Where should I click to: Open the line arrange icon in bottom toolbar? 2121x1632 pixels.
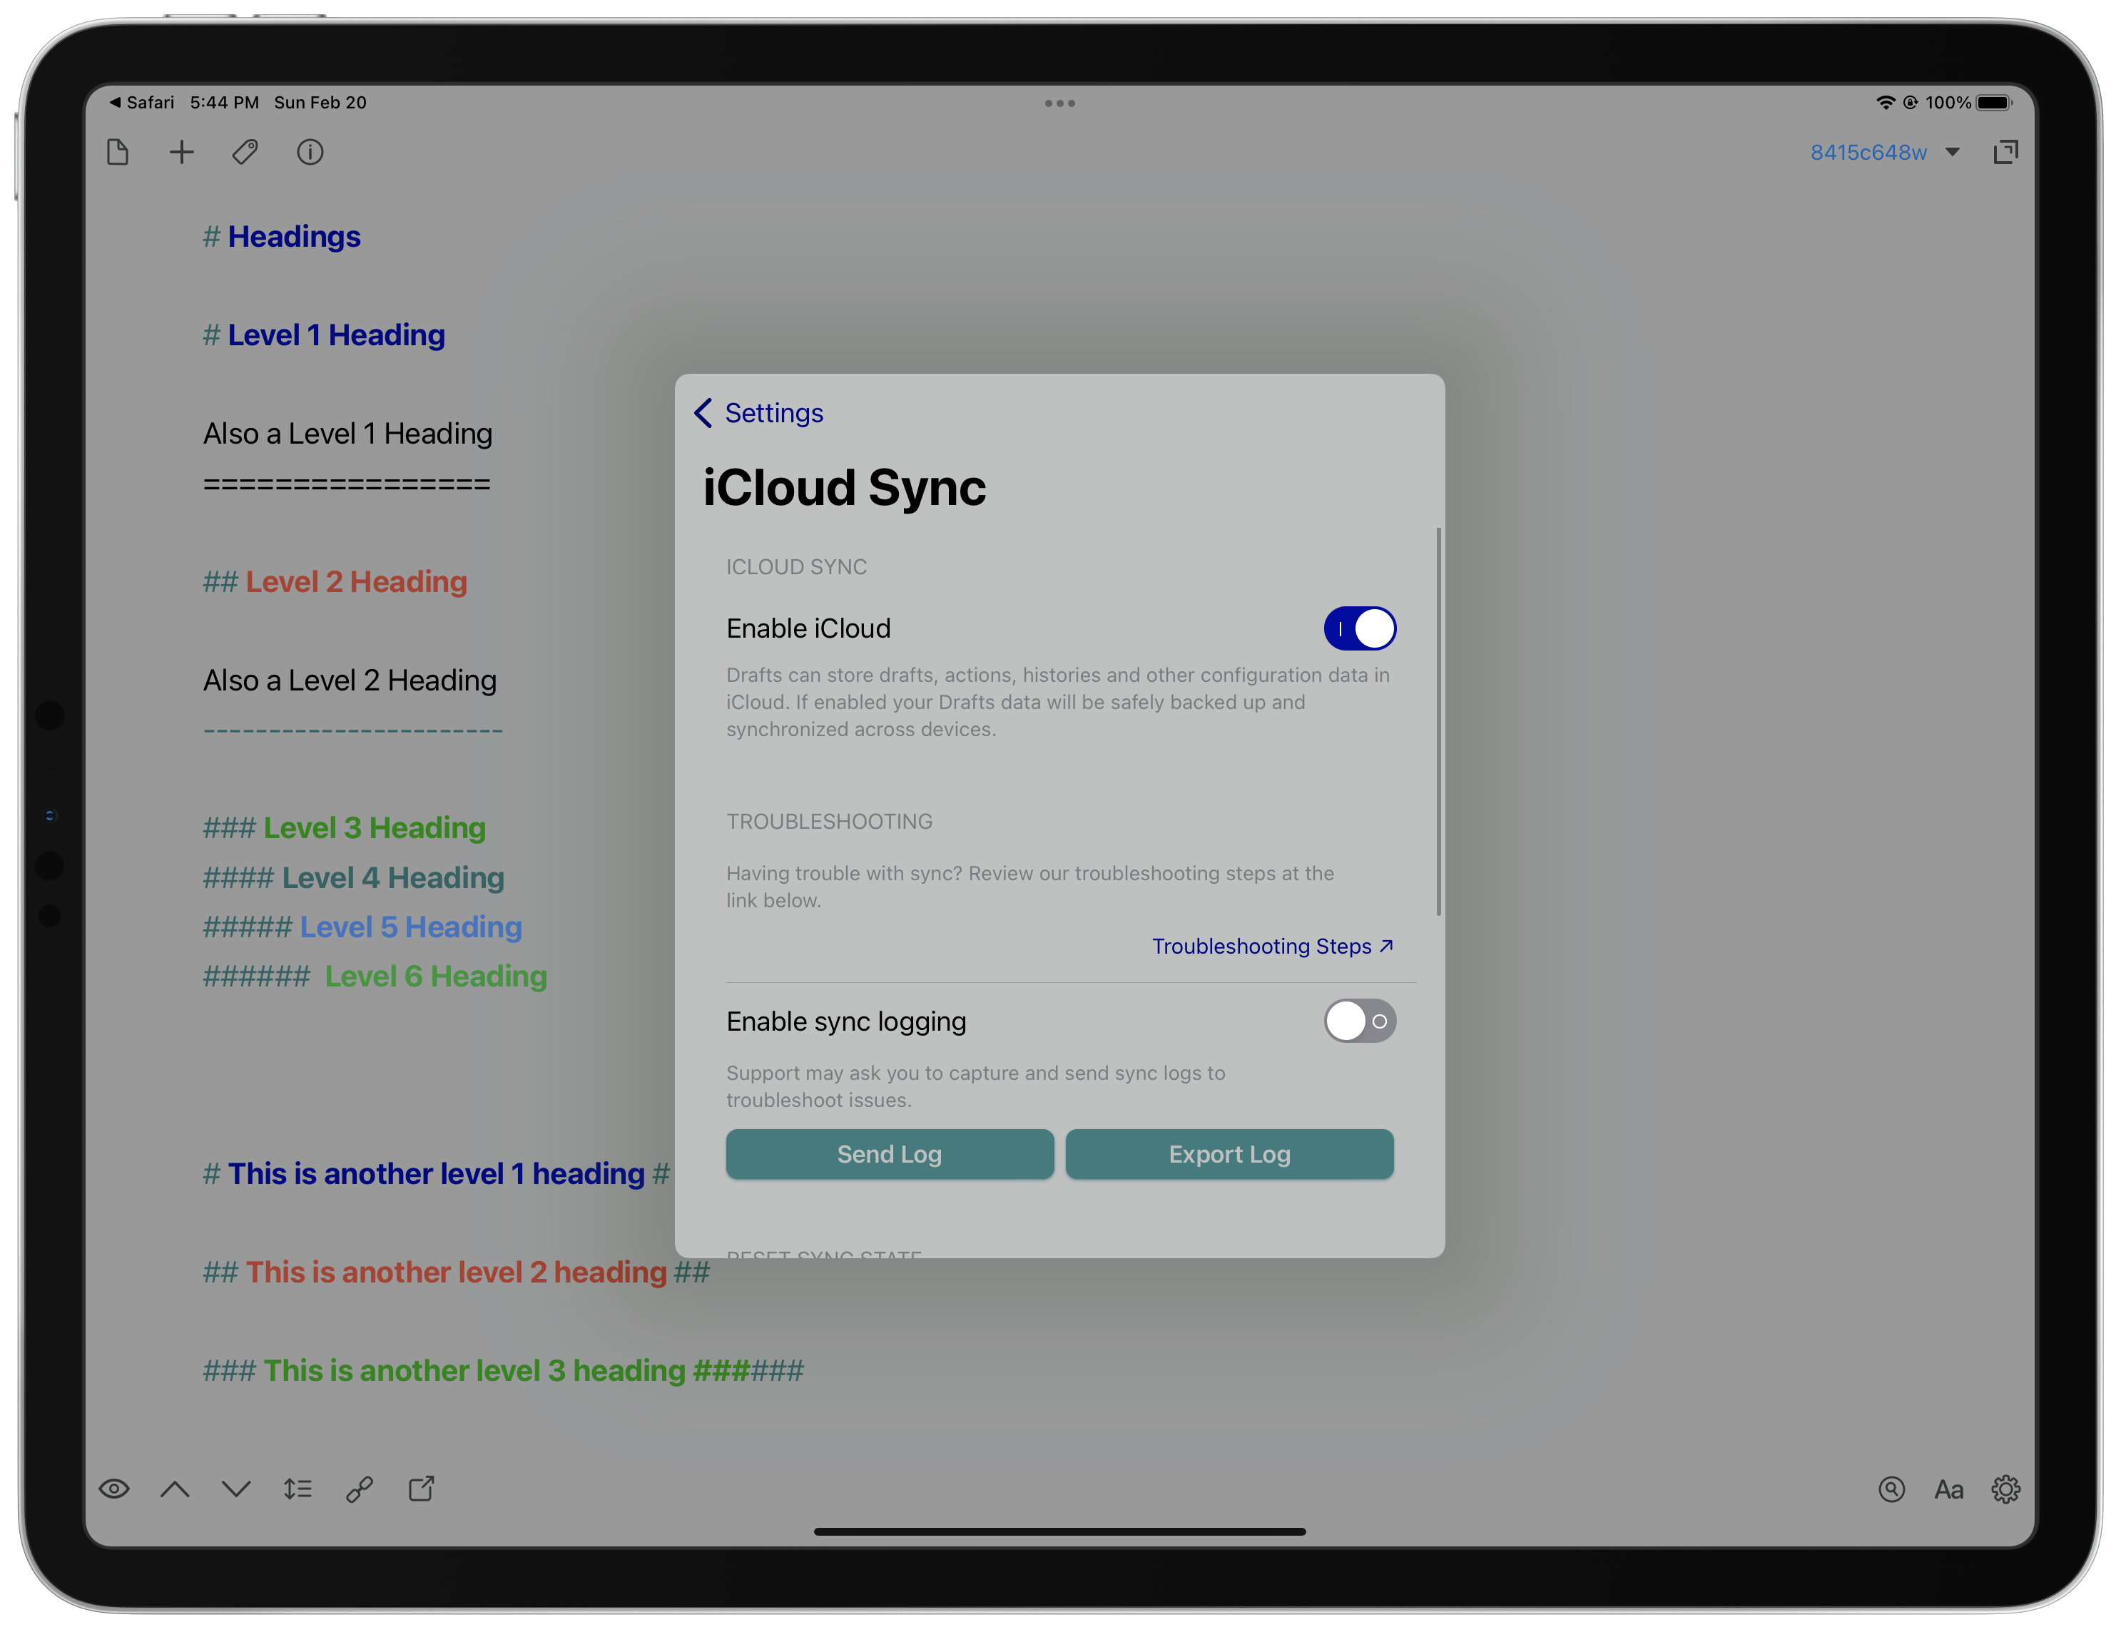click(x=298, y=1489)
